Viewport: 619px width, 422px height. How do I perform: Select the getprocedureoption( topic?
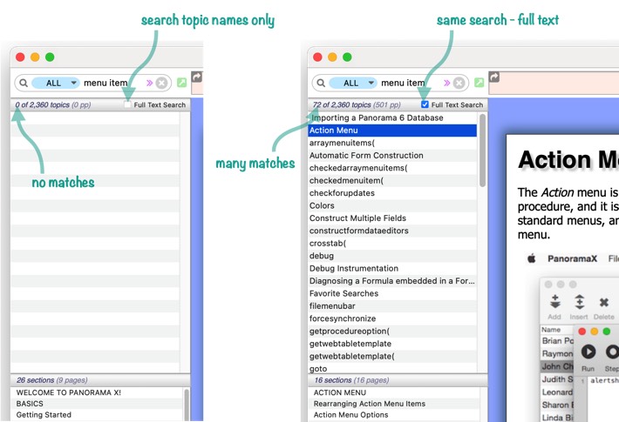[392, 332]
